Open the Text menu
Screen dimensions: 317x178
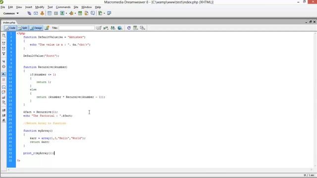click(x=50, y=7)
